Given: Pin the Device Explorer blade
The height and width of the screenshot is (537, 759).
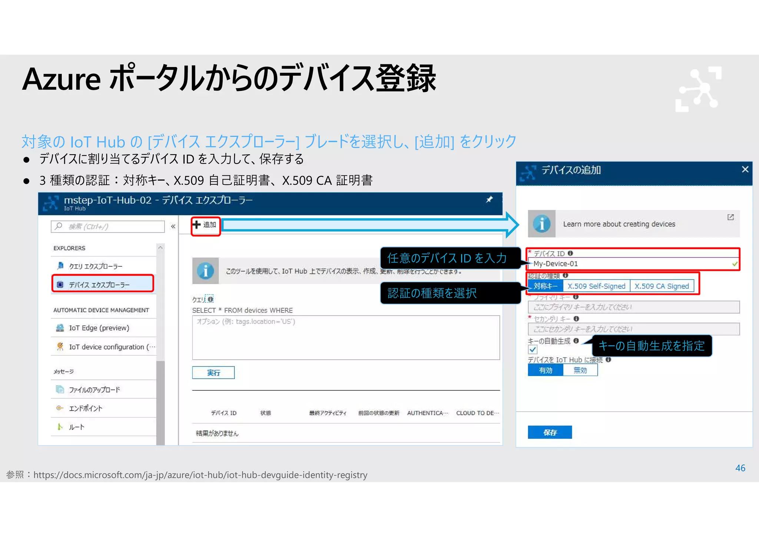Looking at the screenshot, I should (x=489, y=200).
